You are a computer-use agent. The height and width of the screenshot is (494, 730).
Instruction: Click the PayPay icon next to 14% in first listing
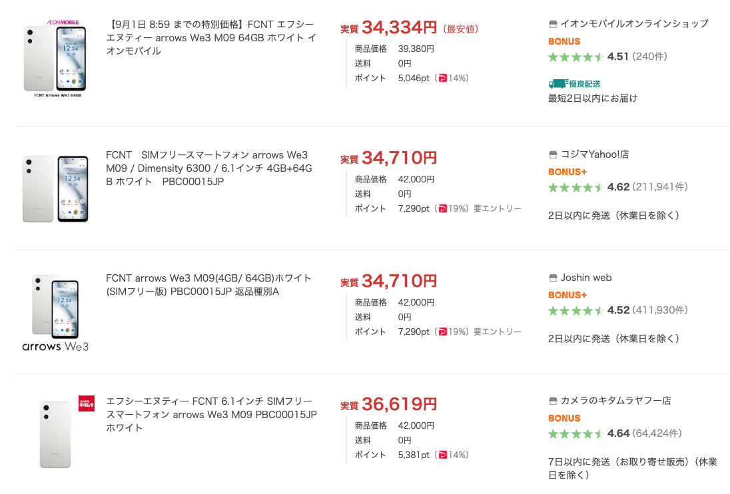(x=442, y=78)
